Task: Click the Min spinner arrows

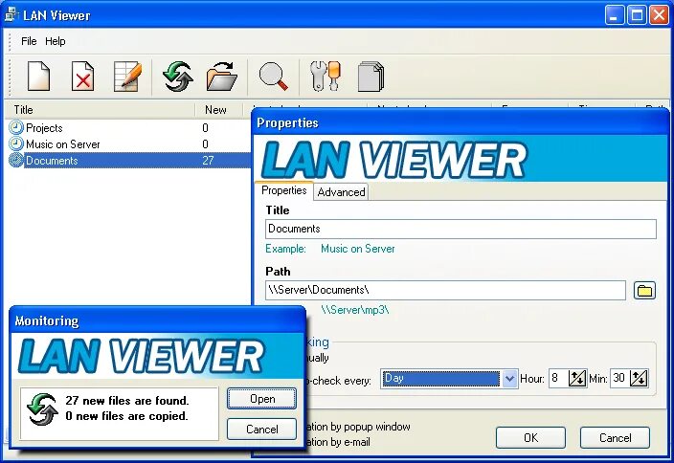Action: click(x=639, y=379)
